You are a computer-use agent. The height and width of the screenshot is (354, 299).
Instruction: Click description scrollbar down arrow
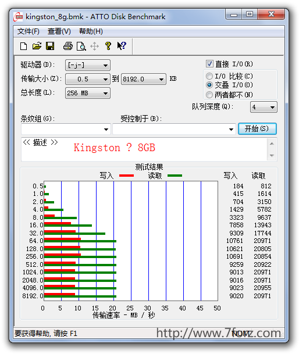click(272, 155)
